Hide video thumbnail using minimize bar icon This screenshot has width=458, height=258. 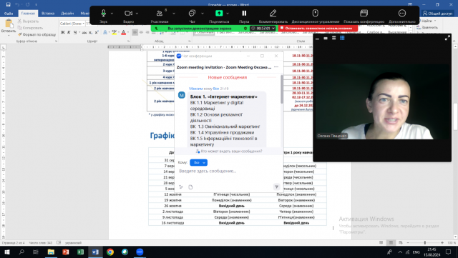tap(318, 38)
